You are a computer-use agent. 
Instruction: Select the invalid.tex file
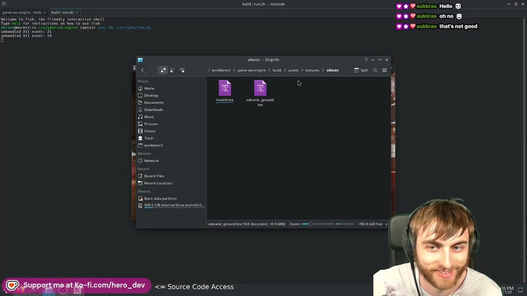pyautogui.click(x=225, y=91)
